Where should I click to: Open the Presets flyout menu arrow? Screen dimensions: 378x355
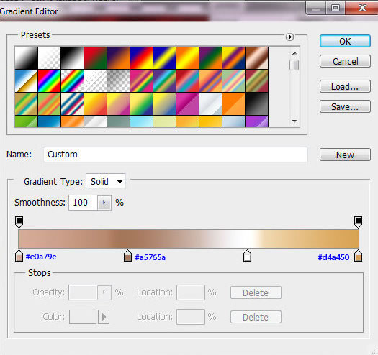289,37
